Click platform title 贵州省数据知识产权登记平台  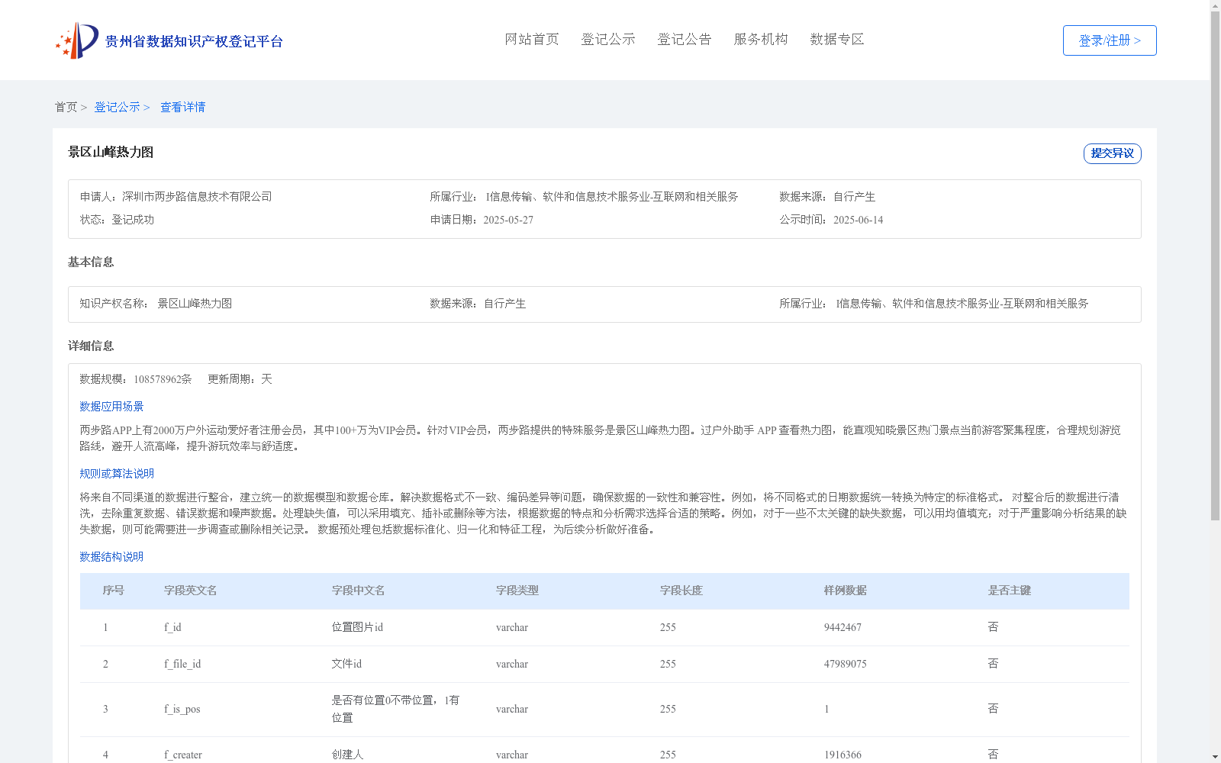point(194,41)
